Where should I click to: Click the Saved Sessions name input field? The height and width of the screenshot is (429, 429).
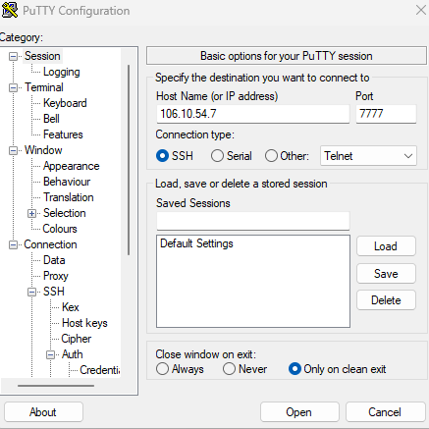point(253,221)
